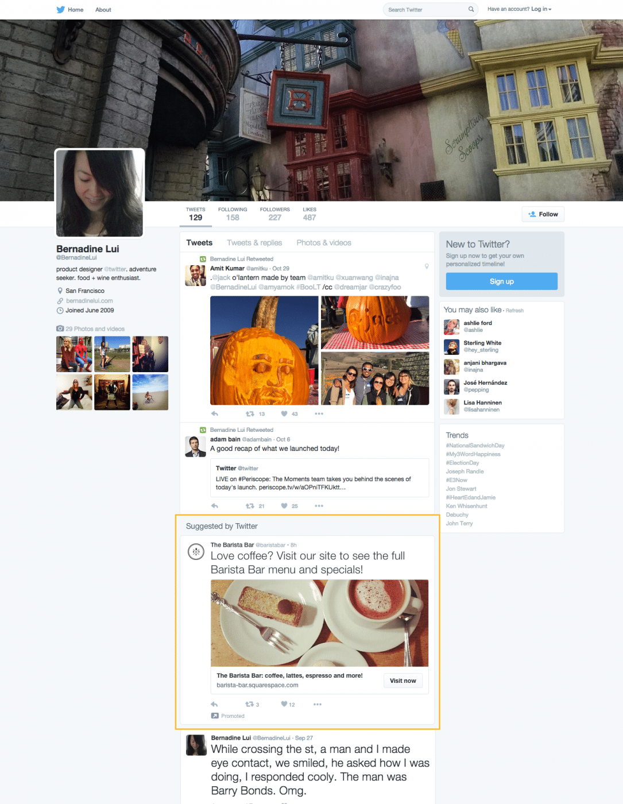
Task: Follow Bernadine Lui
Action: pyautogui.click(x=543, y=214)
